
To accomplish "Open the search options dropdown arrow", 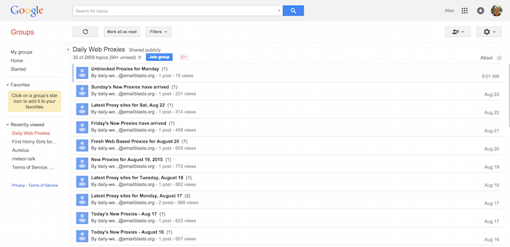I will click(x=279, y=11).
